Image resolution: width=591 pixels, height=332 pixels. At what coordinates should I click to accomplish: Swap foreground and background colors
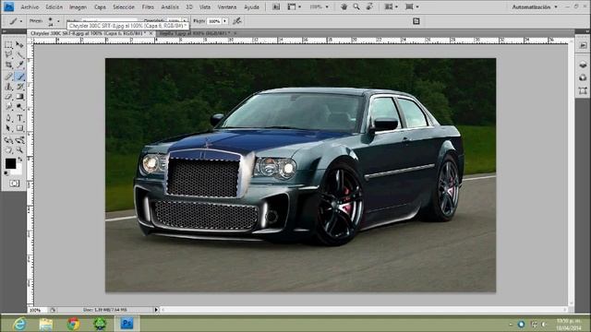(19, 160)
